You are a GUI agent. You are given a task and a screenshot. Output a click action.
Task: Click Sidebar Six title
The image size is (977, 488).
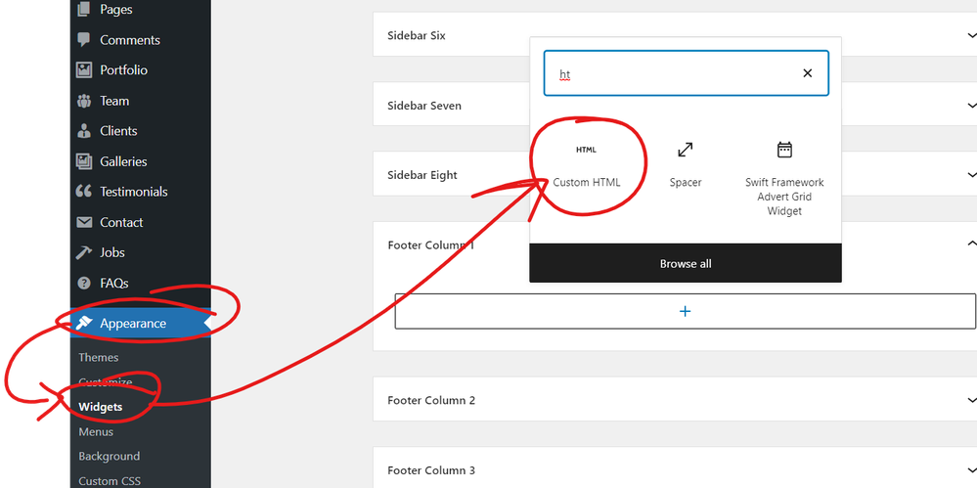click(x=417, y=35)
